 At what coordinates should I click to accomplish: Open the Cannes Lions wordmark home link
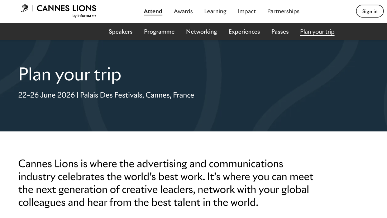pyautogui.click(x=66, y=8)
